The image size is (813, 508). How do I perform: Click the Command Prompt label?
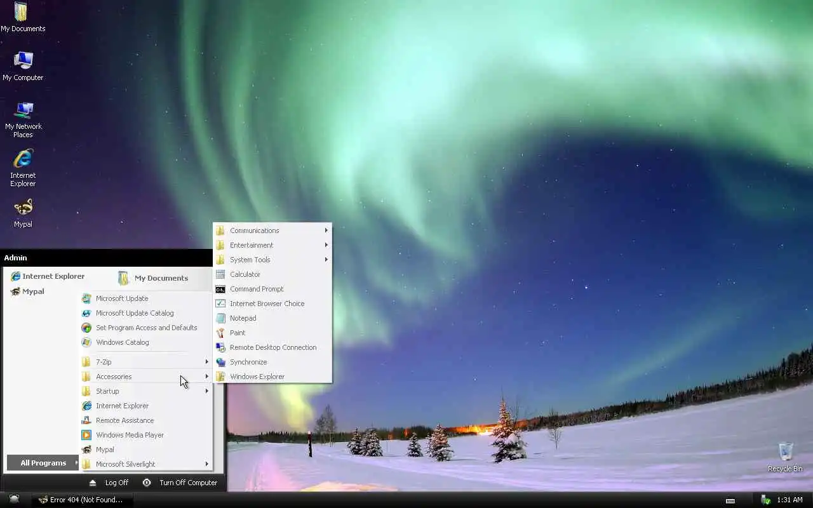(257, 289)
